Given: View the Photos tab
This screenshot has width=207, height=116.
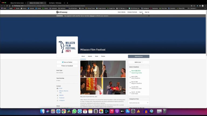Looking at the screenshot, I should tap(103, 56).
